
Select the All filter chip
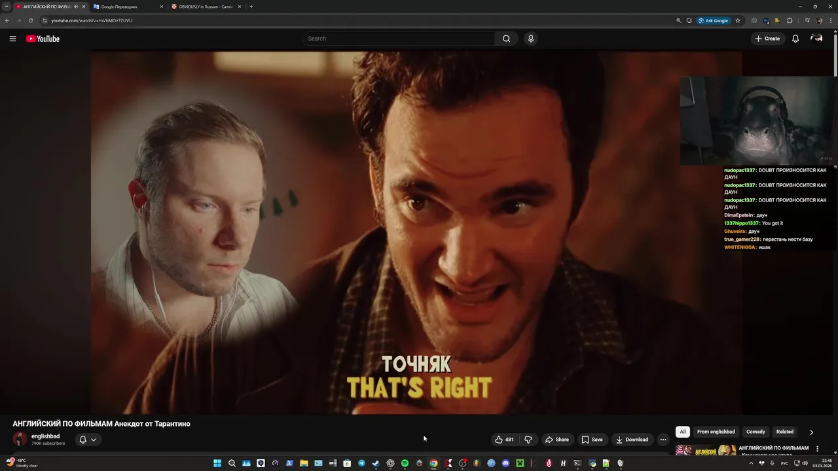tap(683, 432)
